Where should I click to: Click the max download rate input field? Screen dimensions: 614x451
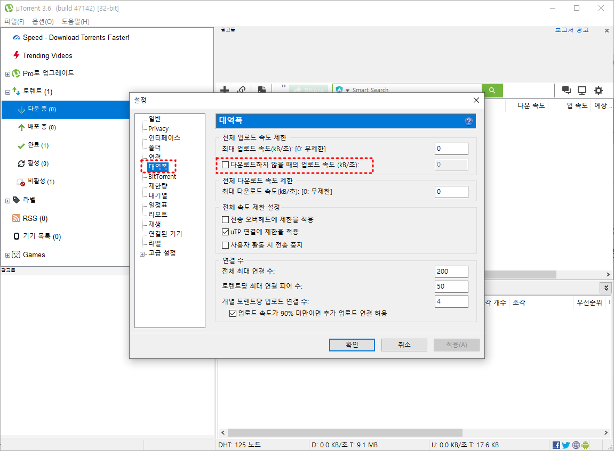coord(451,192)
